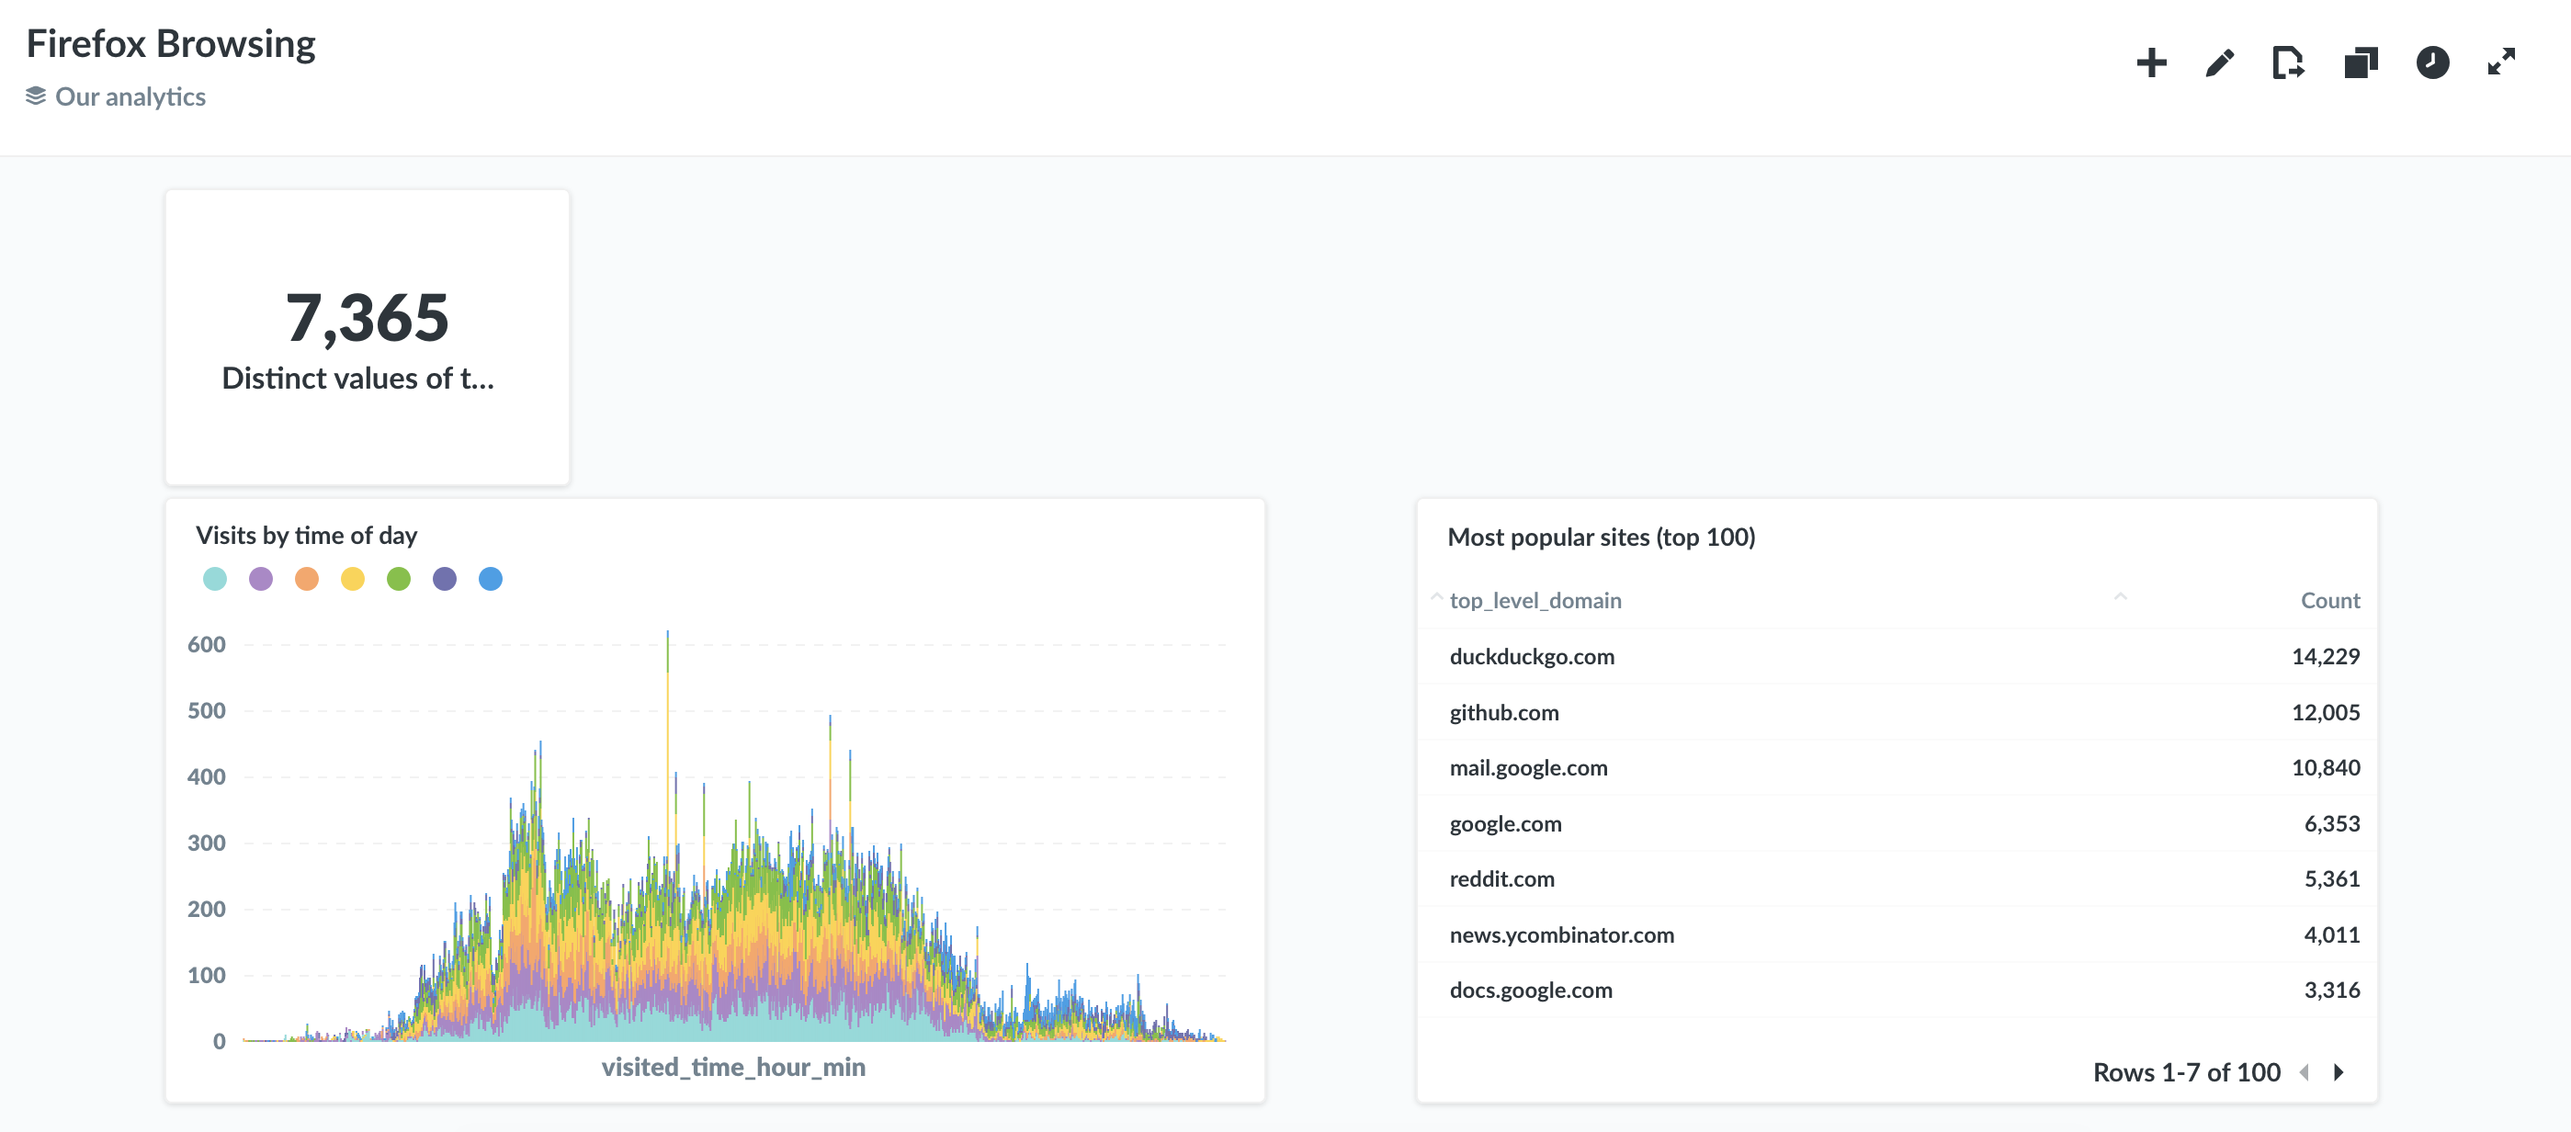The height and width of the screenshot is (1132, 2571).
Task: Open the Distinct values of t... card title
Action: point(357,379)
